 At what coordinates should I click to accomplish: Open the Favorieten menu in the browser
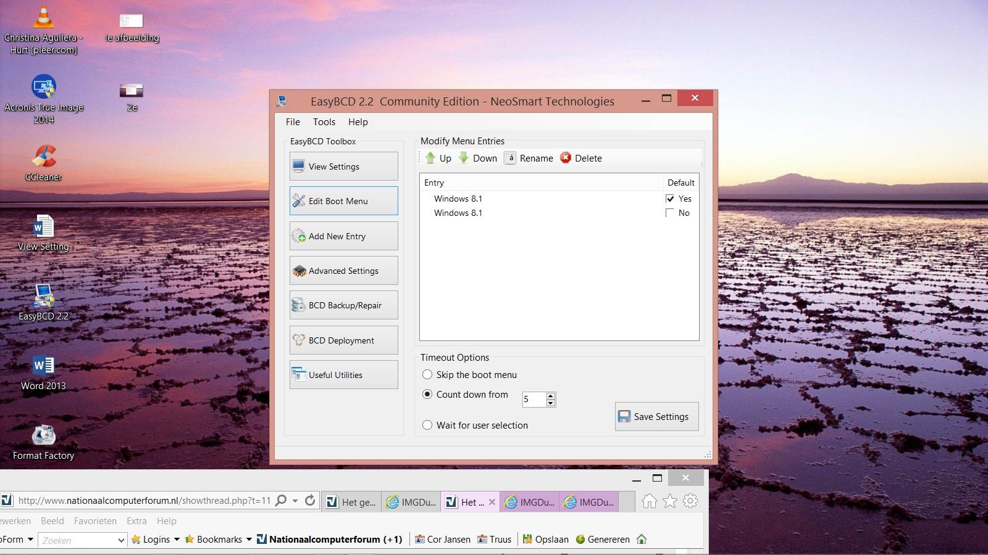[x=95, y=521]
